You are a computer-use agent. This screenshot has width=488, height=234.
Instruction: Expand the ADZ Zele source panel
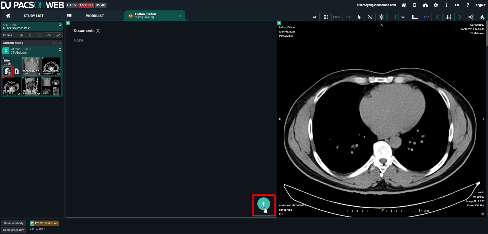tap(60, 25)
